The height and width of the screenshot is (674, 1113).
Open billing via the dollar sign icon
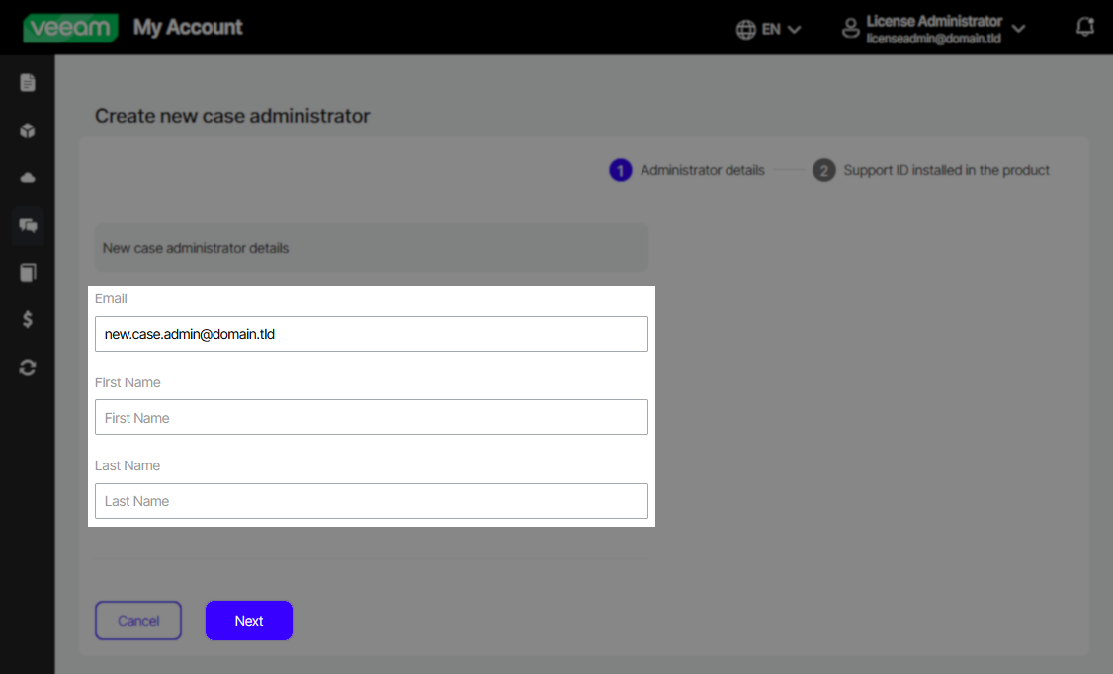[x=26, y=319]
